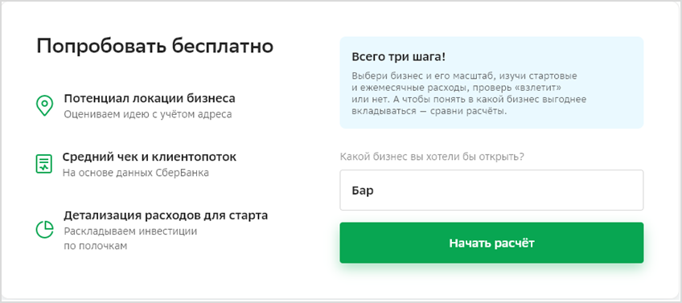The image size is (682, 303).
Task: Select the Средний чек и клиентопоток title
Action: pyautogui.click(x=150, y=157)
